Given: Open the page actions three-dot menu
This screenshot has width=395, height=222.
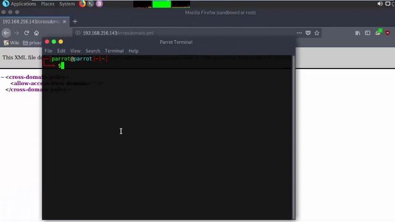Looking at the screenshot, I should coord(299,33).
